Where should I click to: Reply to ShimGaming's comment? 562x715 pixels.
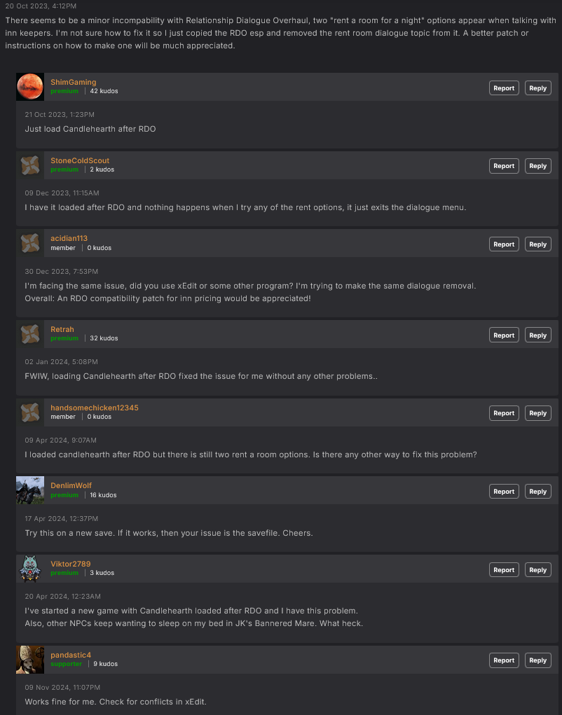pyautogui.click(x=537, y=88)
